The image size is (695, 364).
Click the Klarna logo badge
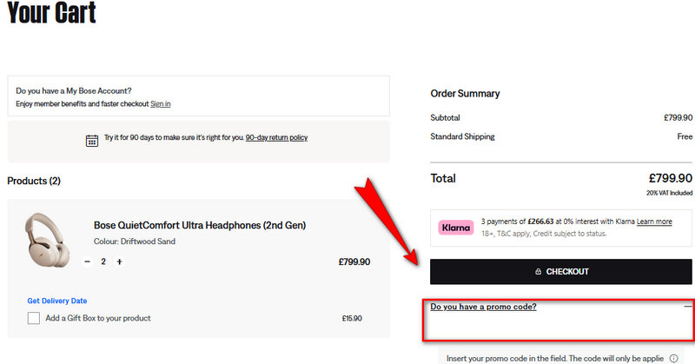point(456,228)
